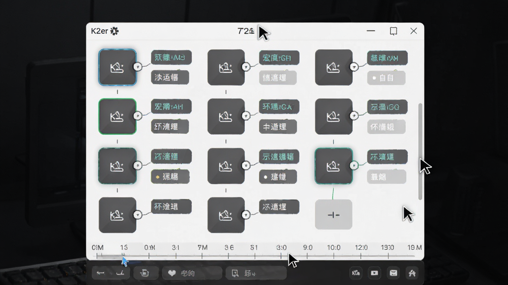
Task: Click the label chip ending in GQ
Action: [x=387, y=107]
